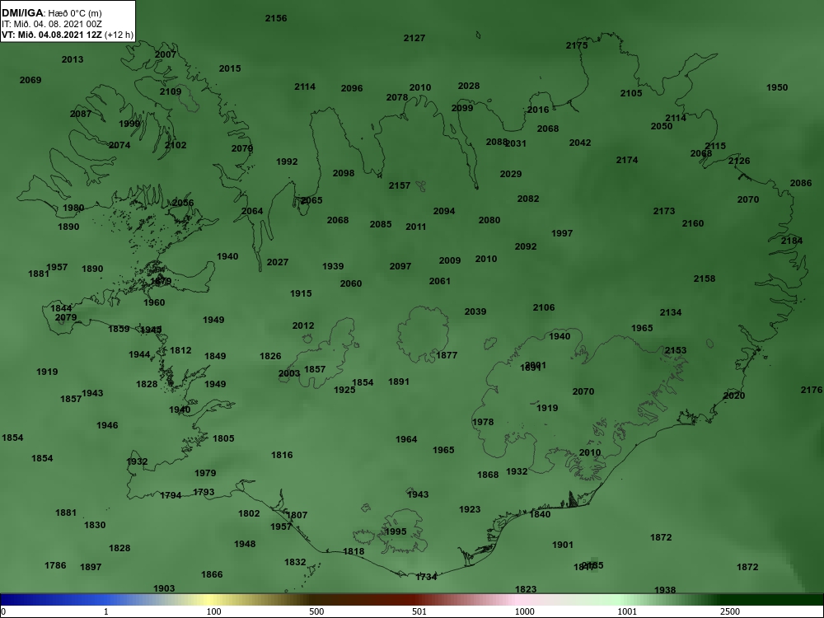
Task: Select the height value '2184'
Action: click(791, 241)
